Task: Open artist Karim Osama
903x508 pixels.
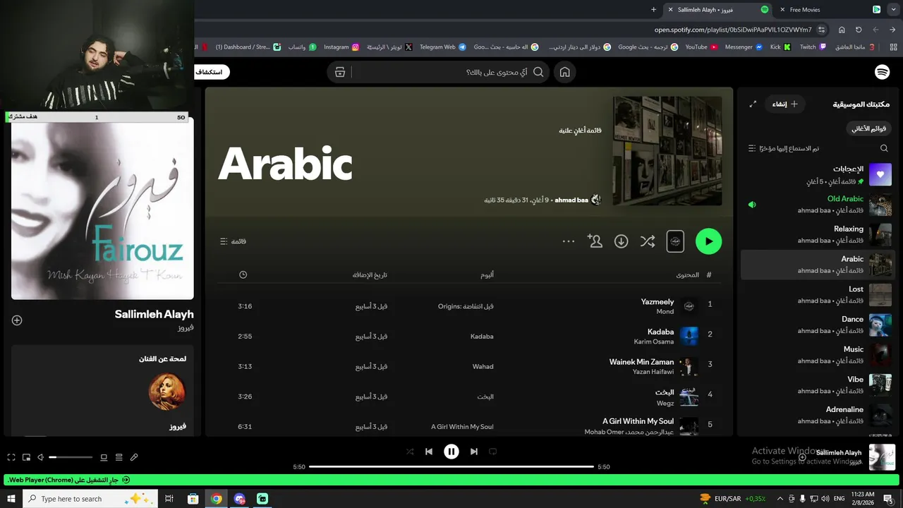Action: tap(654, 341)
